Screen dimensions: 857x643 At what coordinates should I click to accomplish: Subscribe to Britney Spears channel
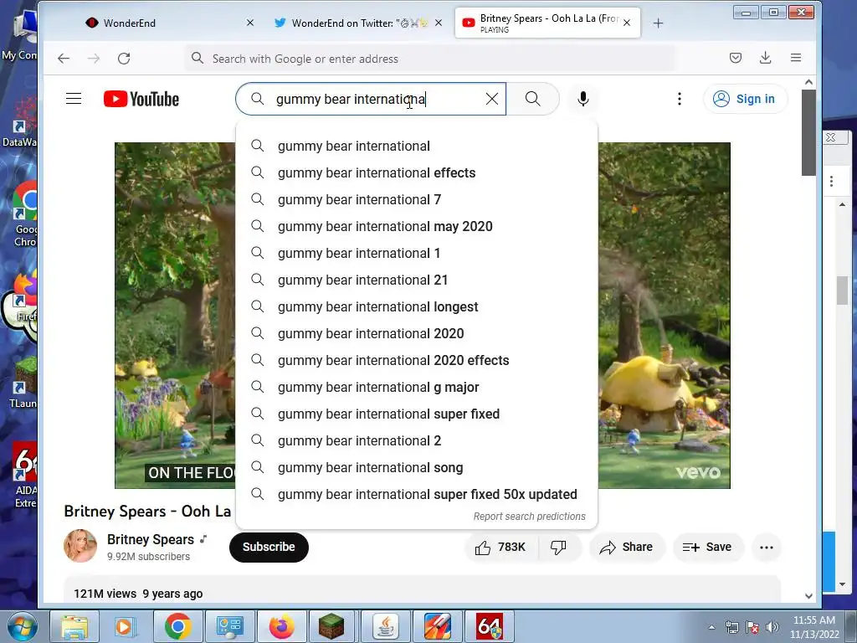269,547
